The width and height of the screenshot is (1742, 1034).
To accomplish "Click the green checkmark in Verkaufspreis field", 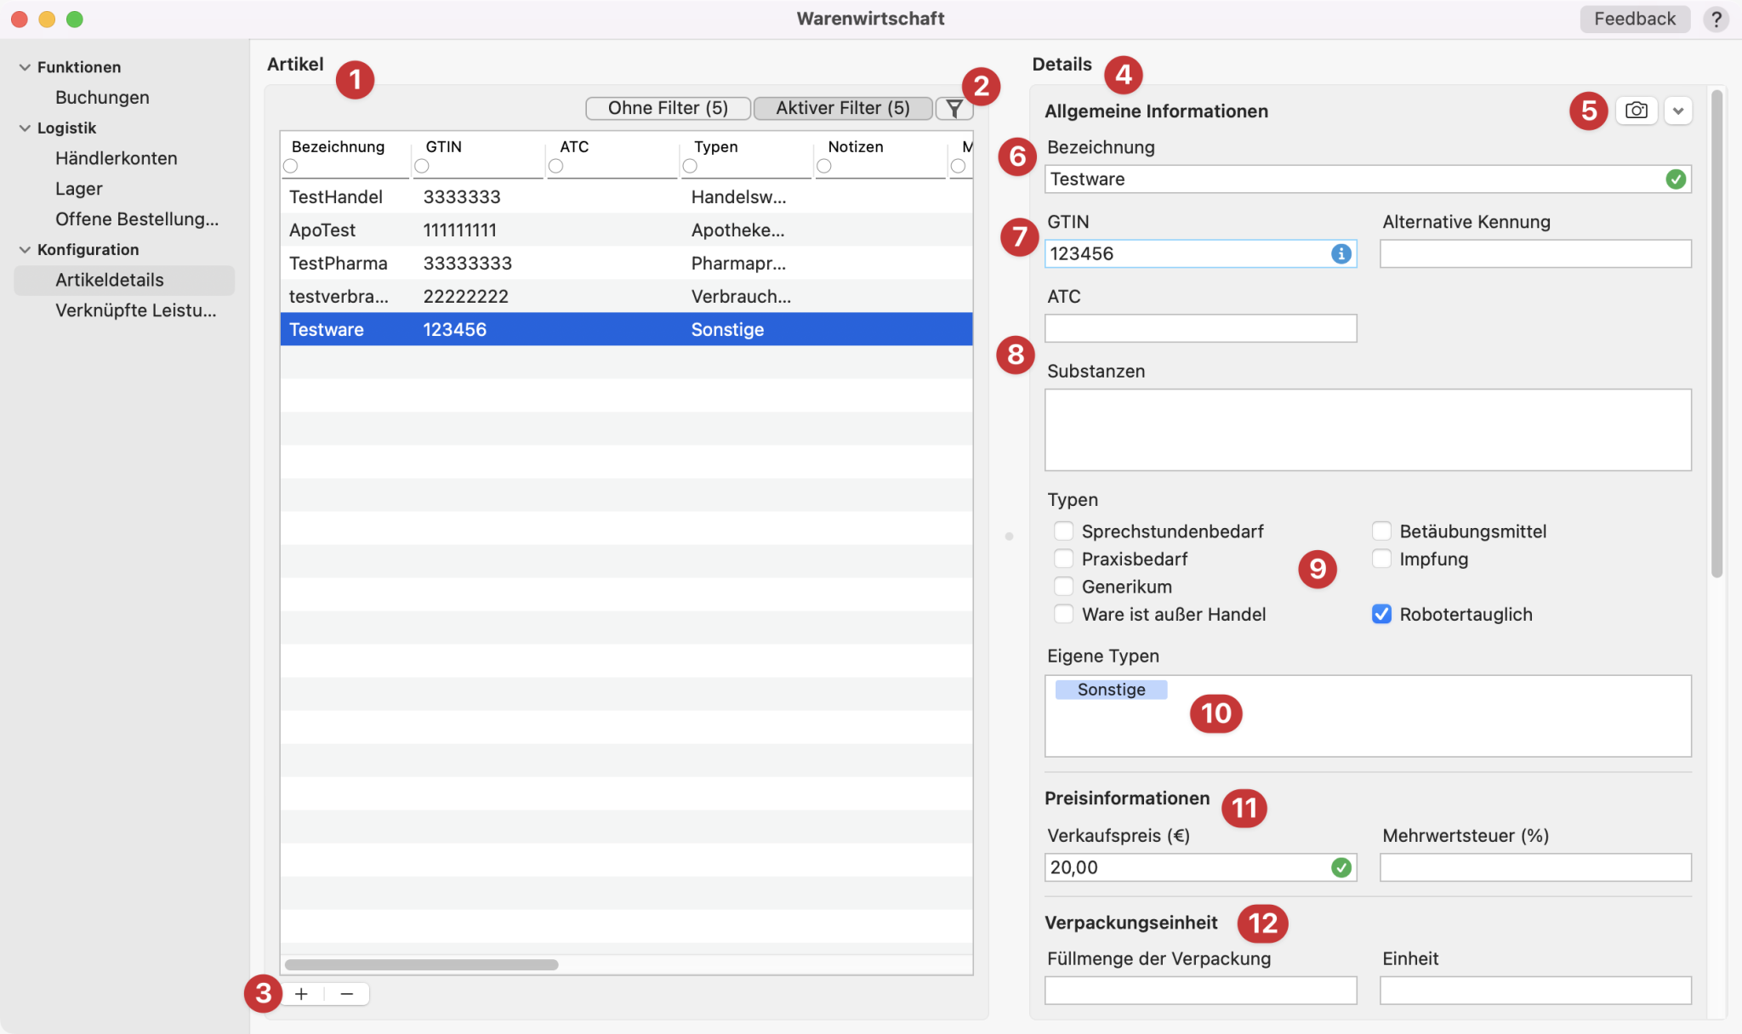I will [1341, 867].
